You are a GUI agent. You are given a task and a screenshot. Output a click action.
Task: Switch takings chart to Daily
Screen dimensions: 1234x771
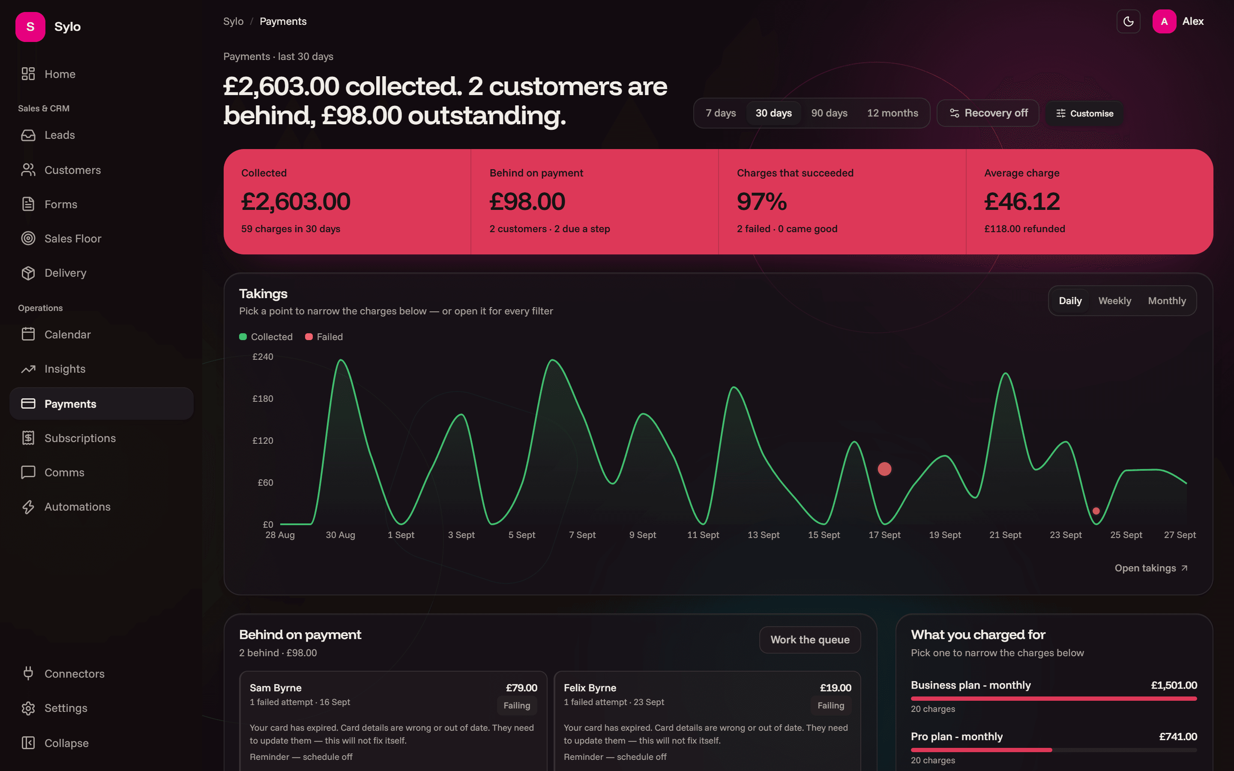[1070, 301]
